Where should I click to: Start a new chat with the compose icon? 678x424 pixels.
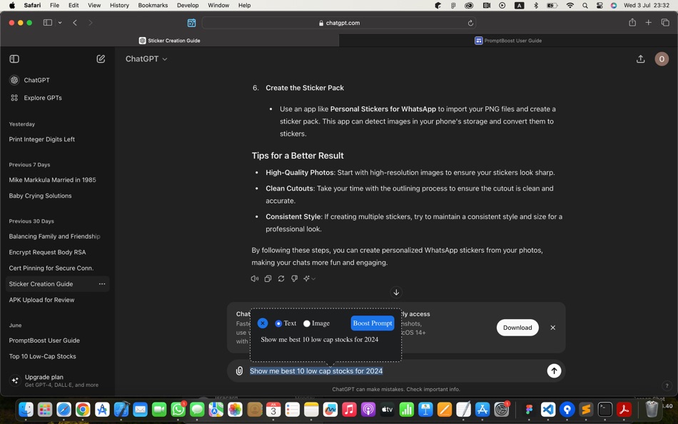(x=101, y=59)
